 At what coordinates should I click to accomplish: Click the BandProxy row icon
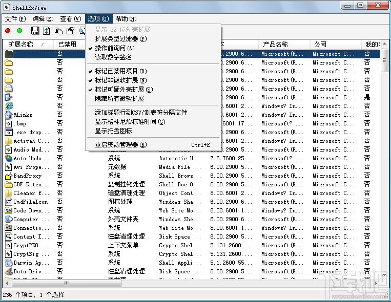(9, 176)
